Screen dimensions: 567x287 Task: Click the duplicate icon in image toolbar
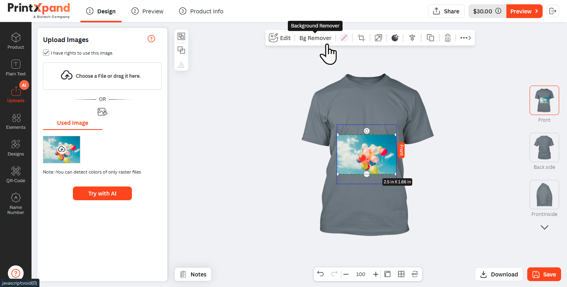(430, 38)
